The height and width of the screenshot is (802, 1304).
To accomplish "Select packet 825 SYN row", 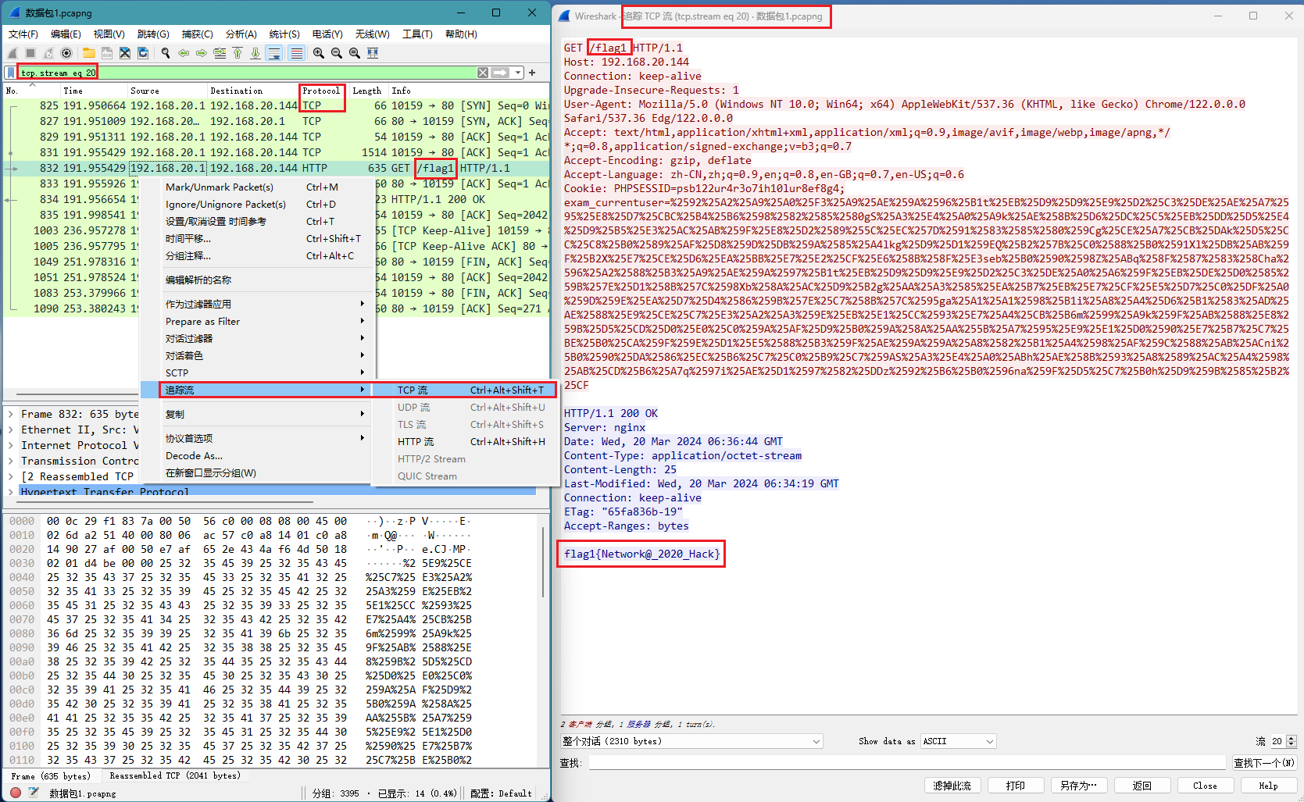I will [277, 105].
